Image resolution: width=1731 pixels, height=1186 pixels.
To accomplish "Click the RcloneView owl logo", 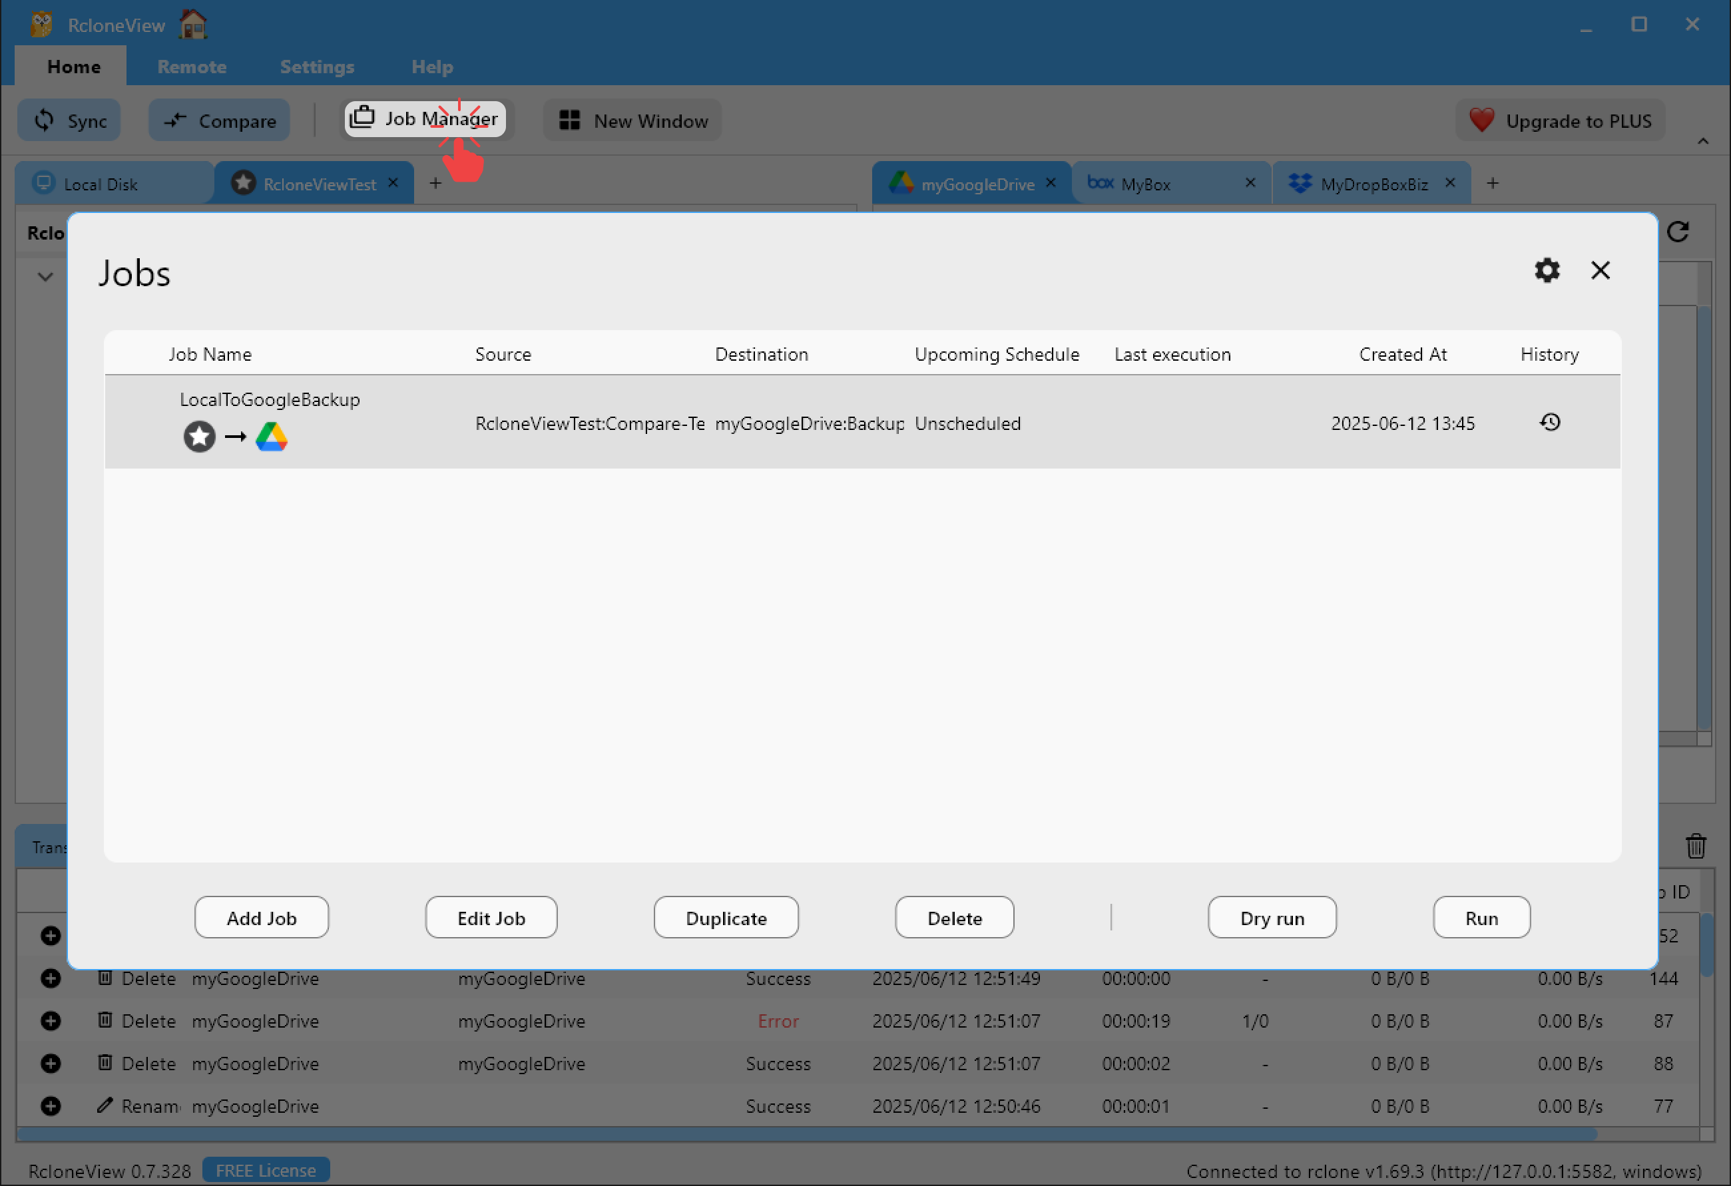I will pos(41,24).
